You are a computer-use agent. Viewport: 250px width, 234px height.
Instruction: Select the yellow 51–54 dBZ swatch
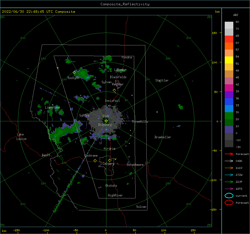pos(229,60)
